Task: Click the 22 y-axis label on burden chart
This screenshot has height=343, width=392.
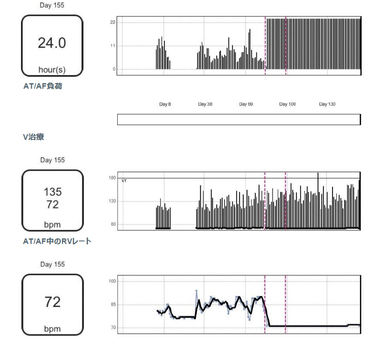Action: click(x=113, y=22)
